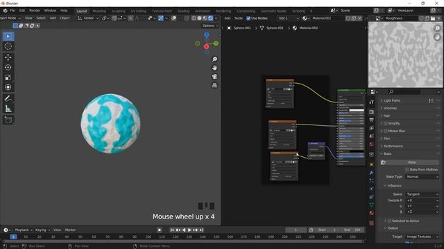Switch to the Modeling workspace tab
The height and width of the screenshot is (249, 444).
pos(99,11)
